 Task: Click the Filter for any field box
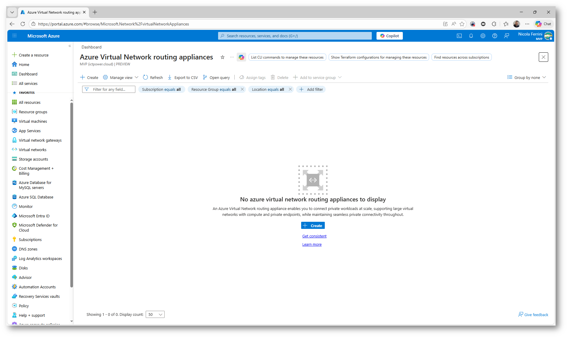109,89
